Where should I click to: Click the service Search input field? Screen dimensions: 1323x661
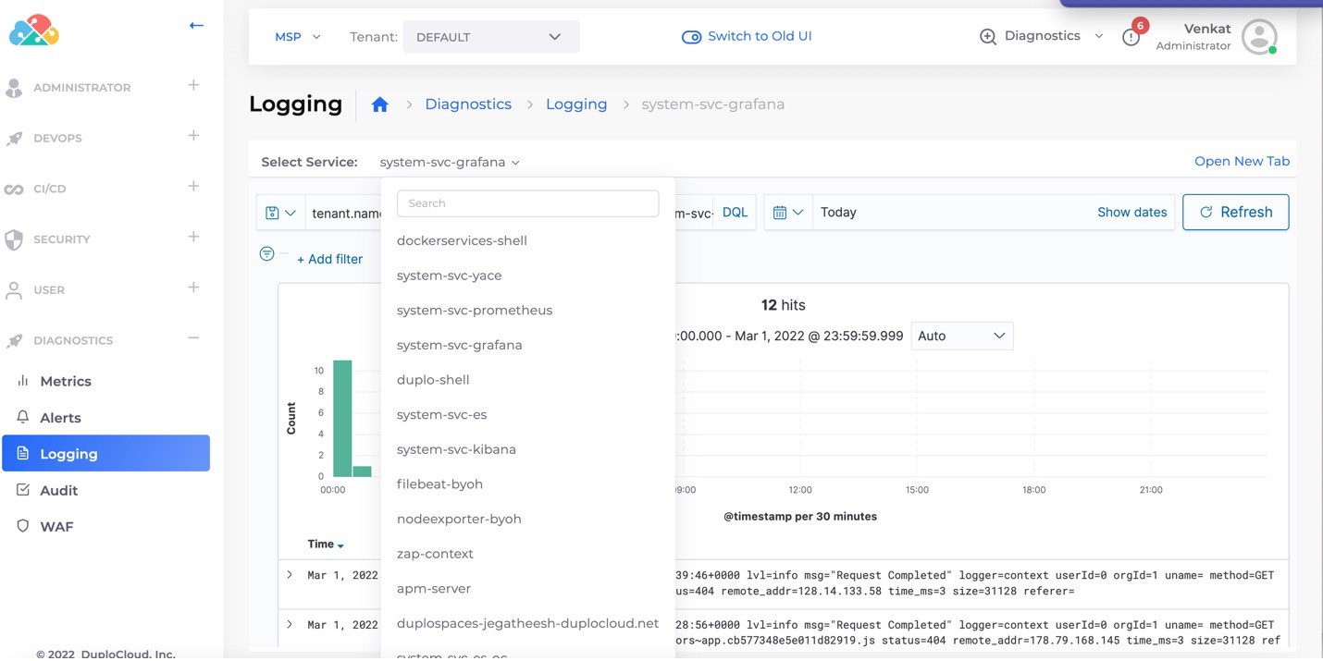527,203
